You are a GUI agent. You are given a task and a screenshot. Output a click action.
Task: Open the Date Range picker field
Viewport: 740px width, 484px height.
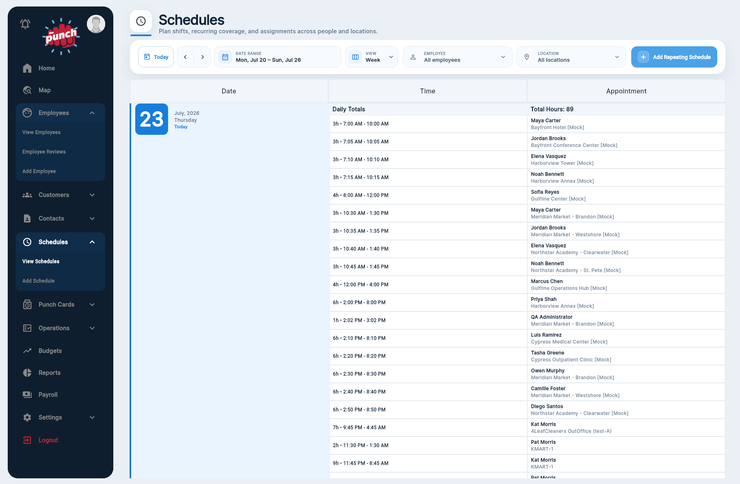coord(277,57)
